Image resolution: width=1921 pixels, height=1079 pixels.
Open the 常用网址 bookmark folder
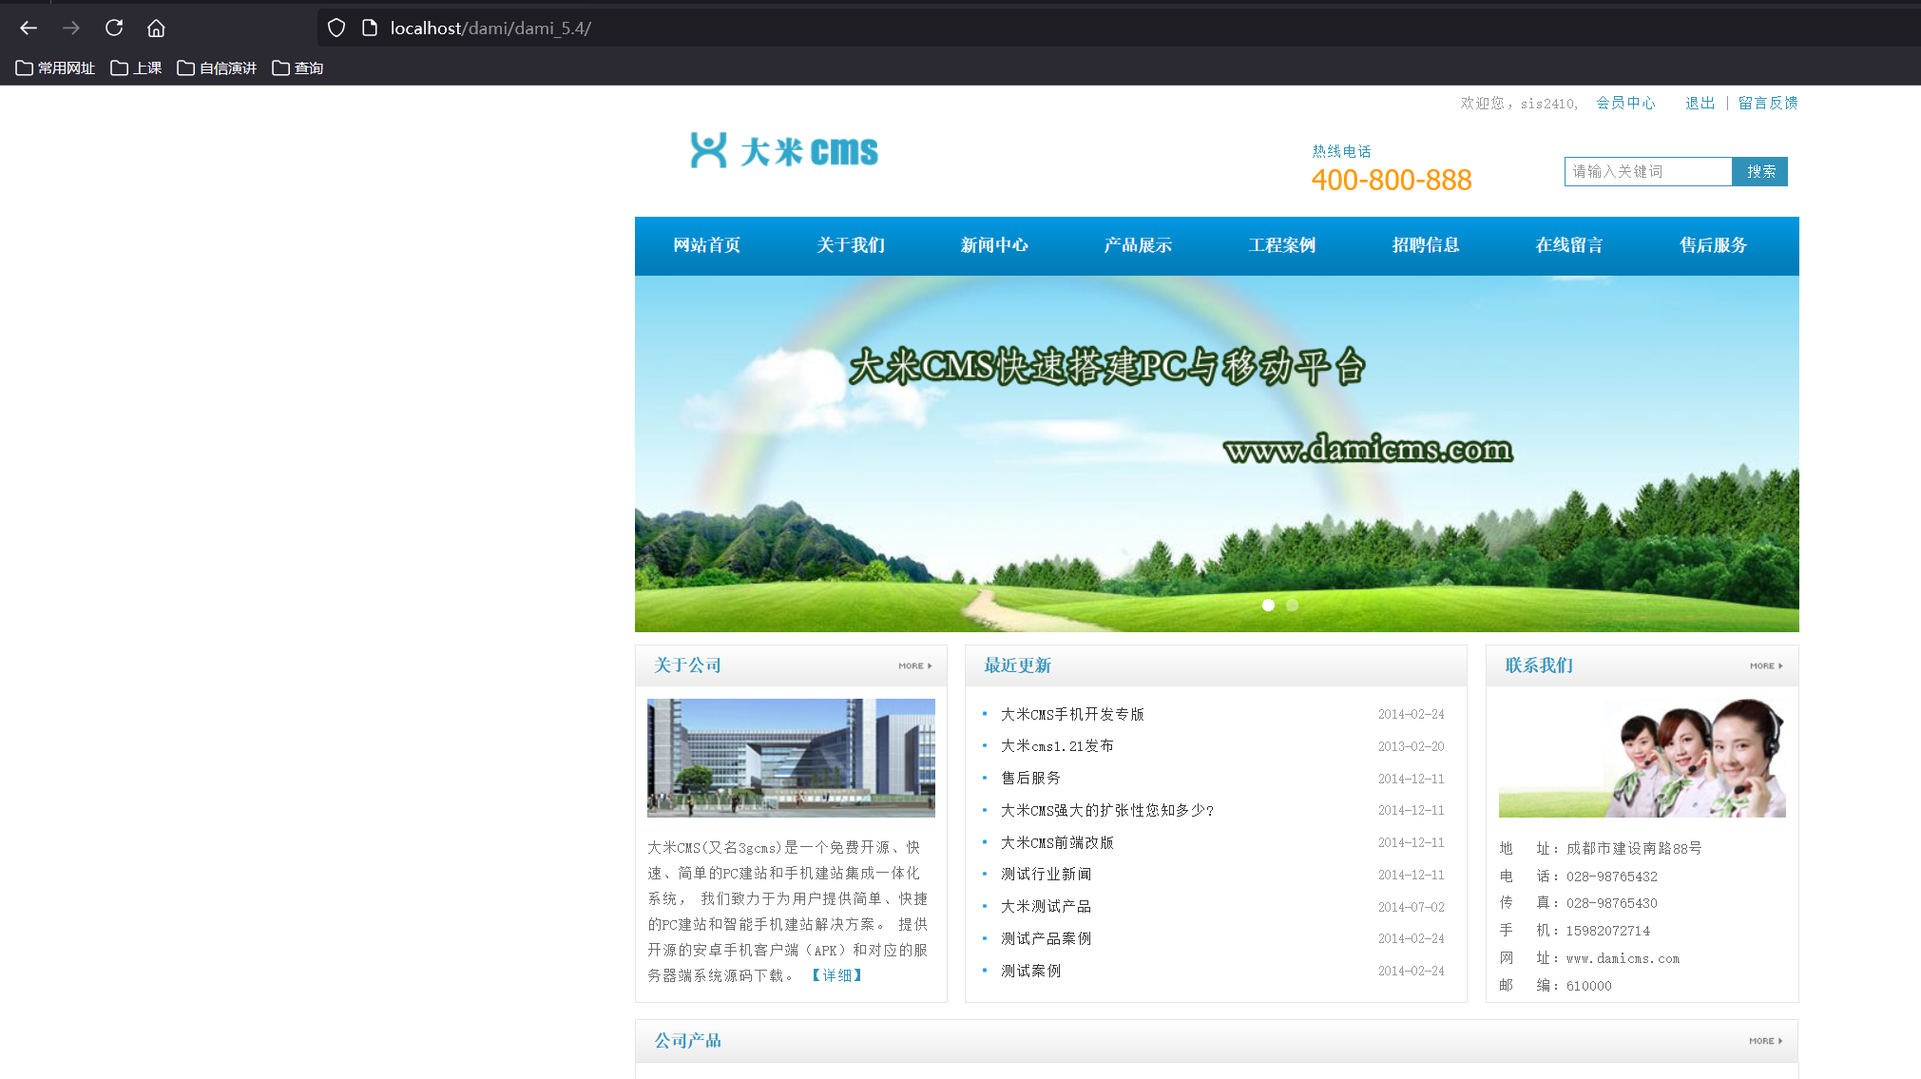pyautogui.click(x=56, y=68)
